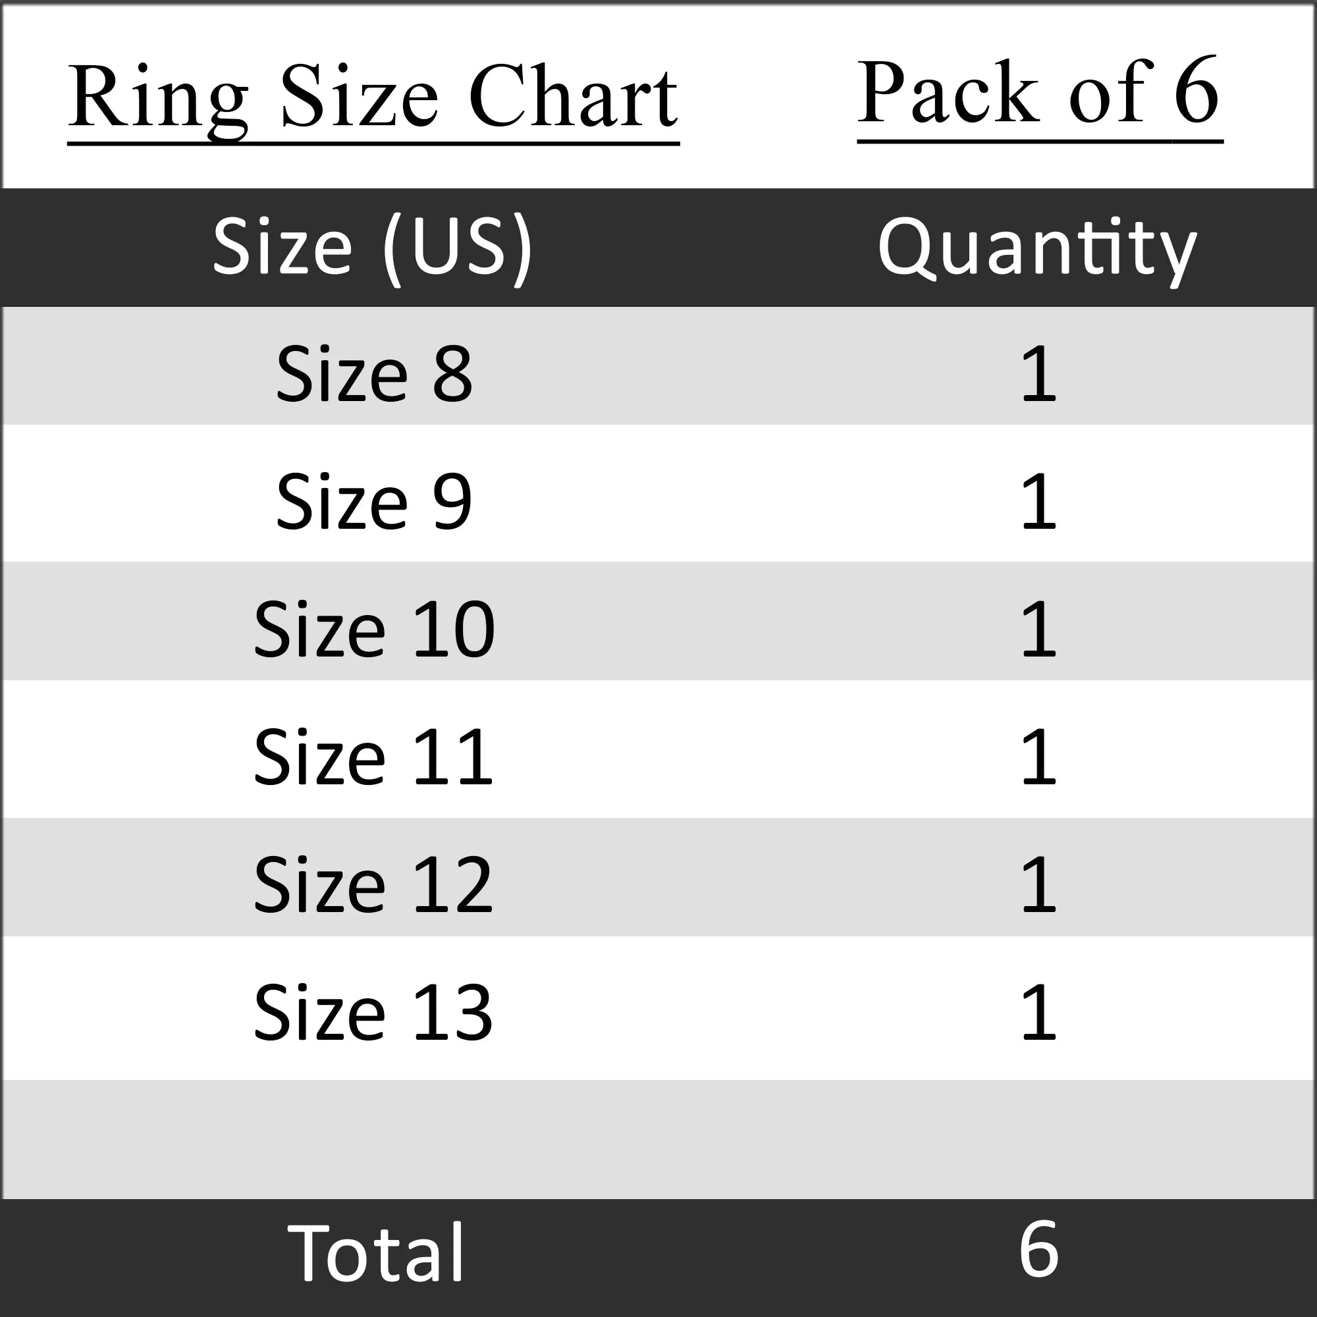Click the Size 9 row label
1317x1317 pixels.
click(x=373, y=501)
